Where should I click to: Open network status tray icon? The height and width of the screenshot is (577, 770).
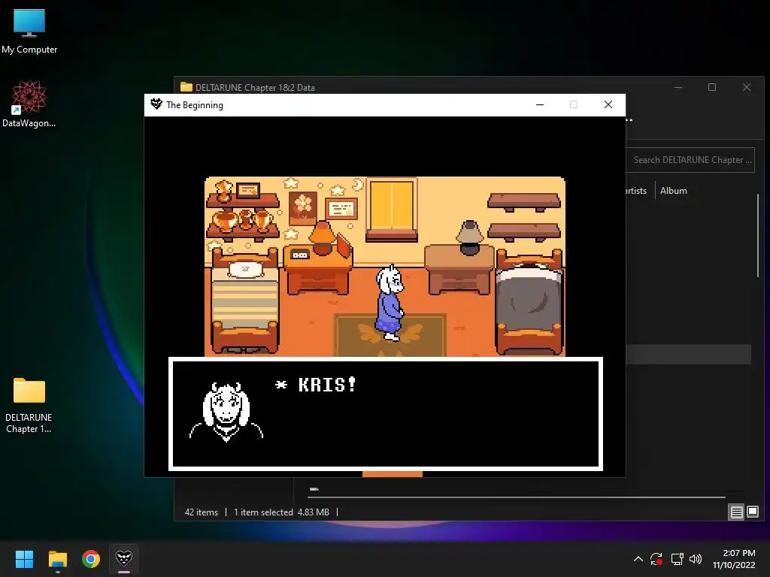click(678, 559)
